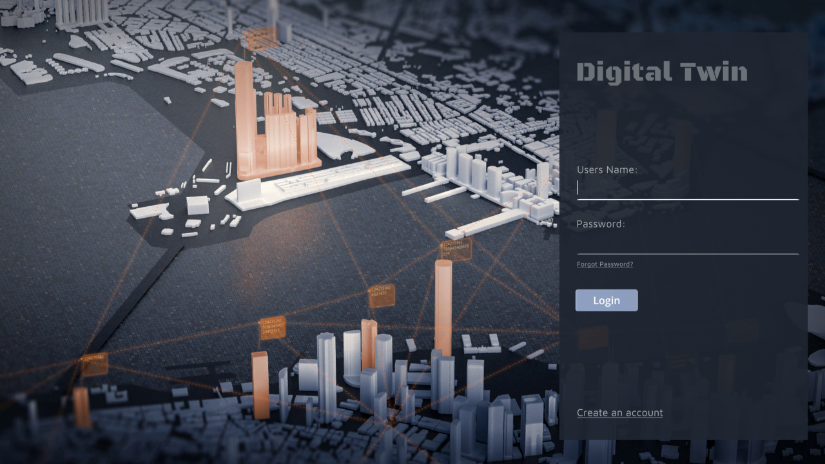825x464 pixels.
Task: Open the Forgot Password? link
Action: coord(605,264)
